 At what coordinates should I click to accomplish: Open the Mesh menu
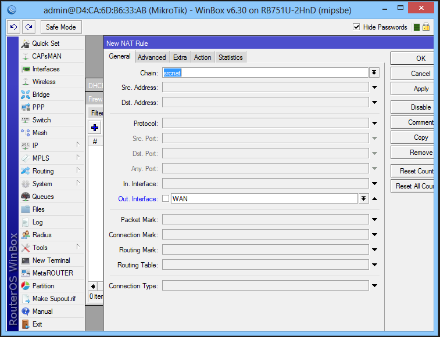click(52, 132)
